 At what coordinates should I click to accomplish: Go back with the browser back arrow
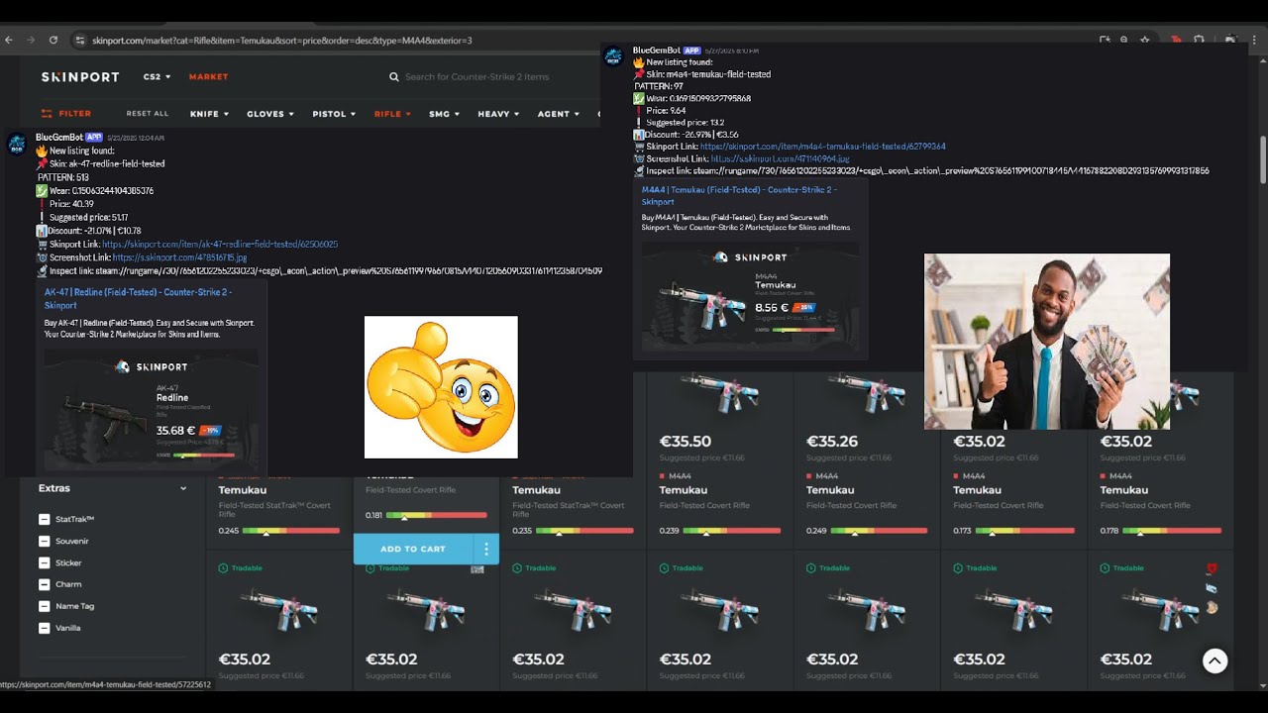(9, 40)
